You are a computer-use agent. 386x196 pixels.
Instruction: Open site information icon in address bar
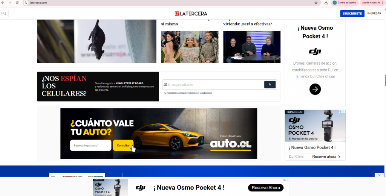(26, 3)
